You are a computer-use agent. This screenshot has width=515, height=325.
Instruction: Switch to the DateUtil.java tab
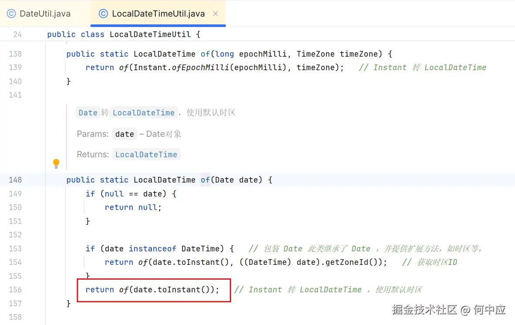(x=39, y=14)
